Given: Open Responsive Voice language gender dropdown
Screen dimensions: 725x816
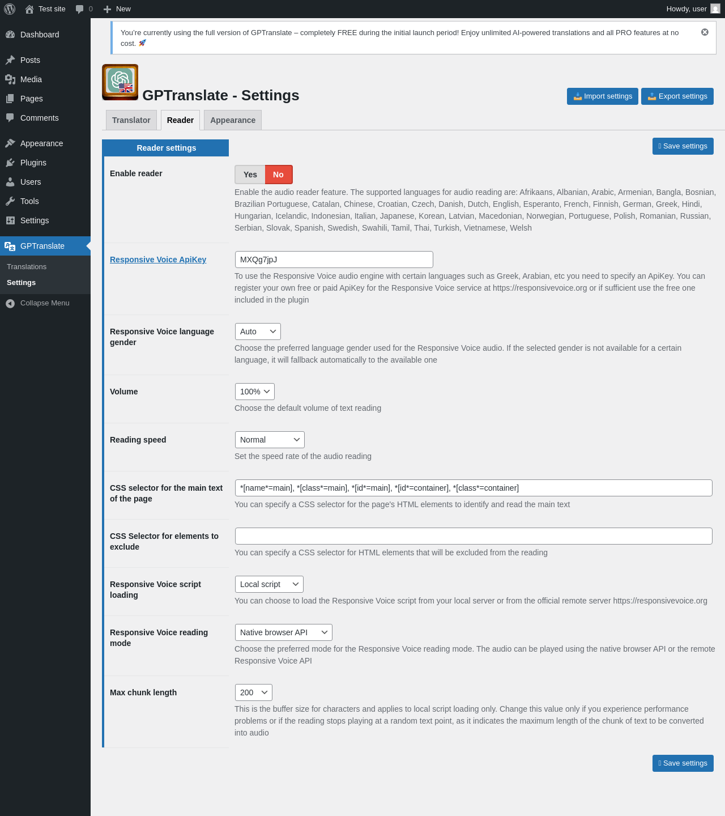Looking at the screenshot, I should point(258,331).
